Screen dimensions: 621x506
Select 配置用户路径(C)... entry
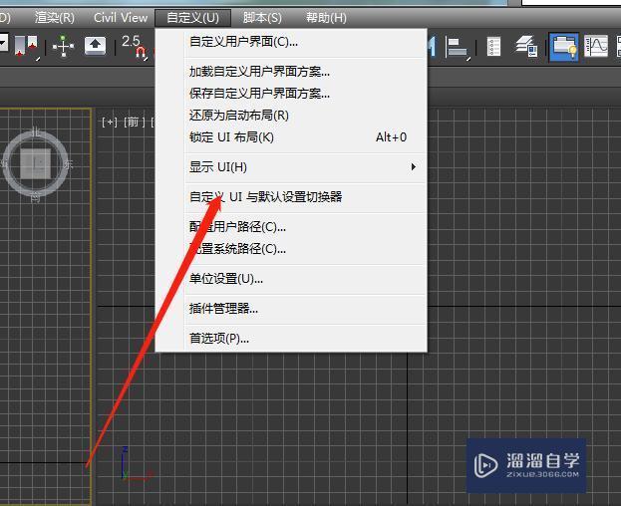[x=291, y=227]
